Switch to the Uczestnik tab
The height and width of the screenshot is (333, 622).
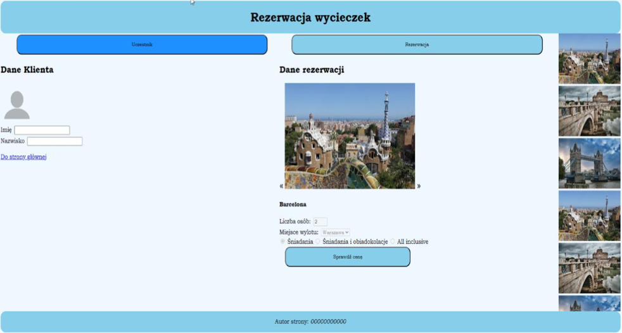142,44
